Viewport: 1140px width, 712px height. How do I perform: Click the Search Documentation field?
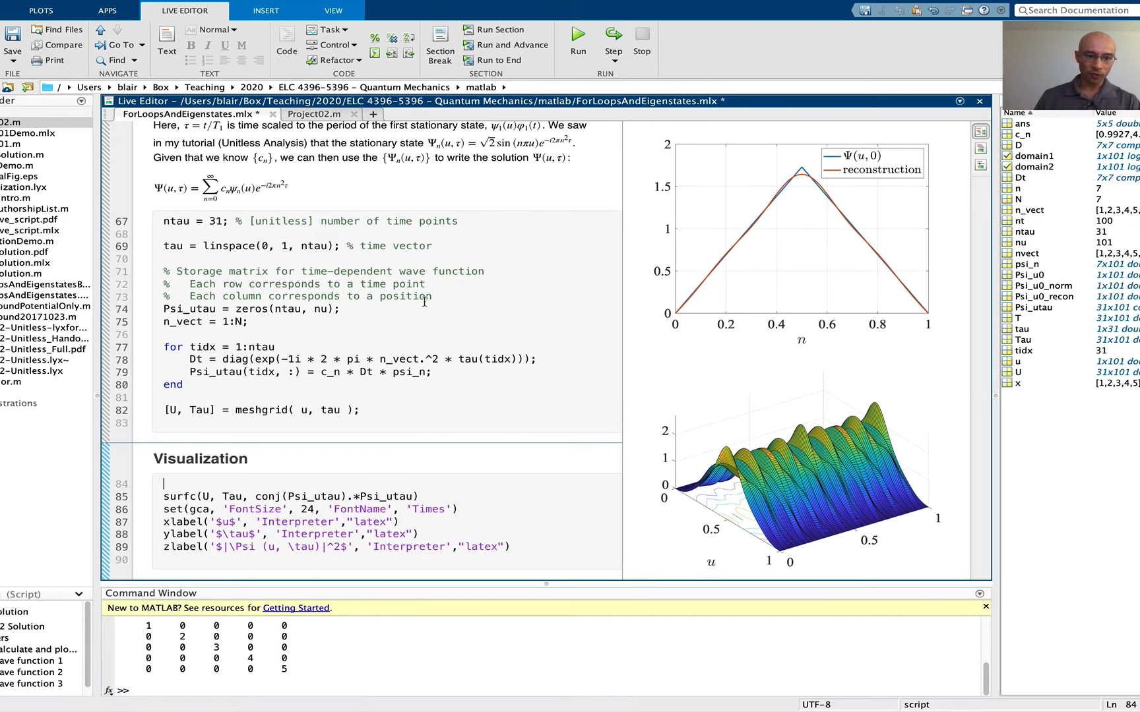click(x=1077, y=11)
